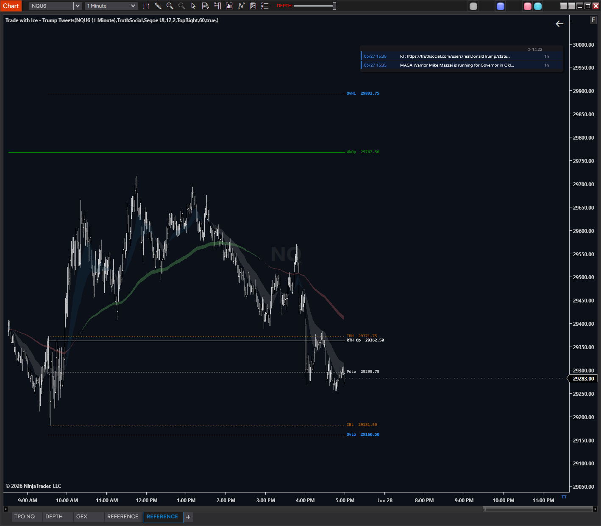Click the IBL 29181.50 level label
Viewport: 601px width, 526px height.
[362, 425]
